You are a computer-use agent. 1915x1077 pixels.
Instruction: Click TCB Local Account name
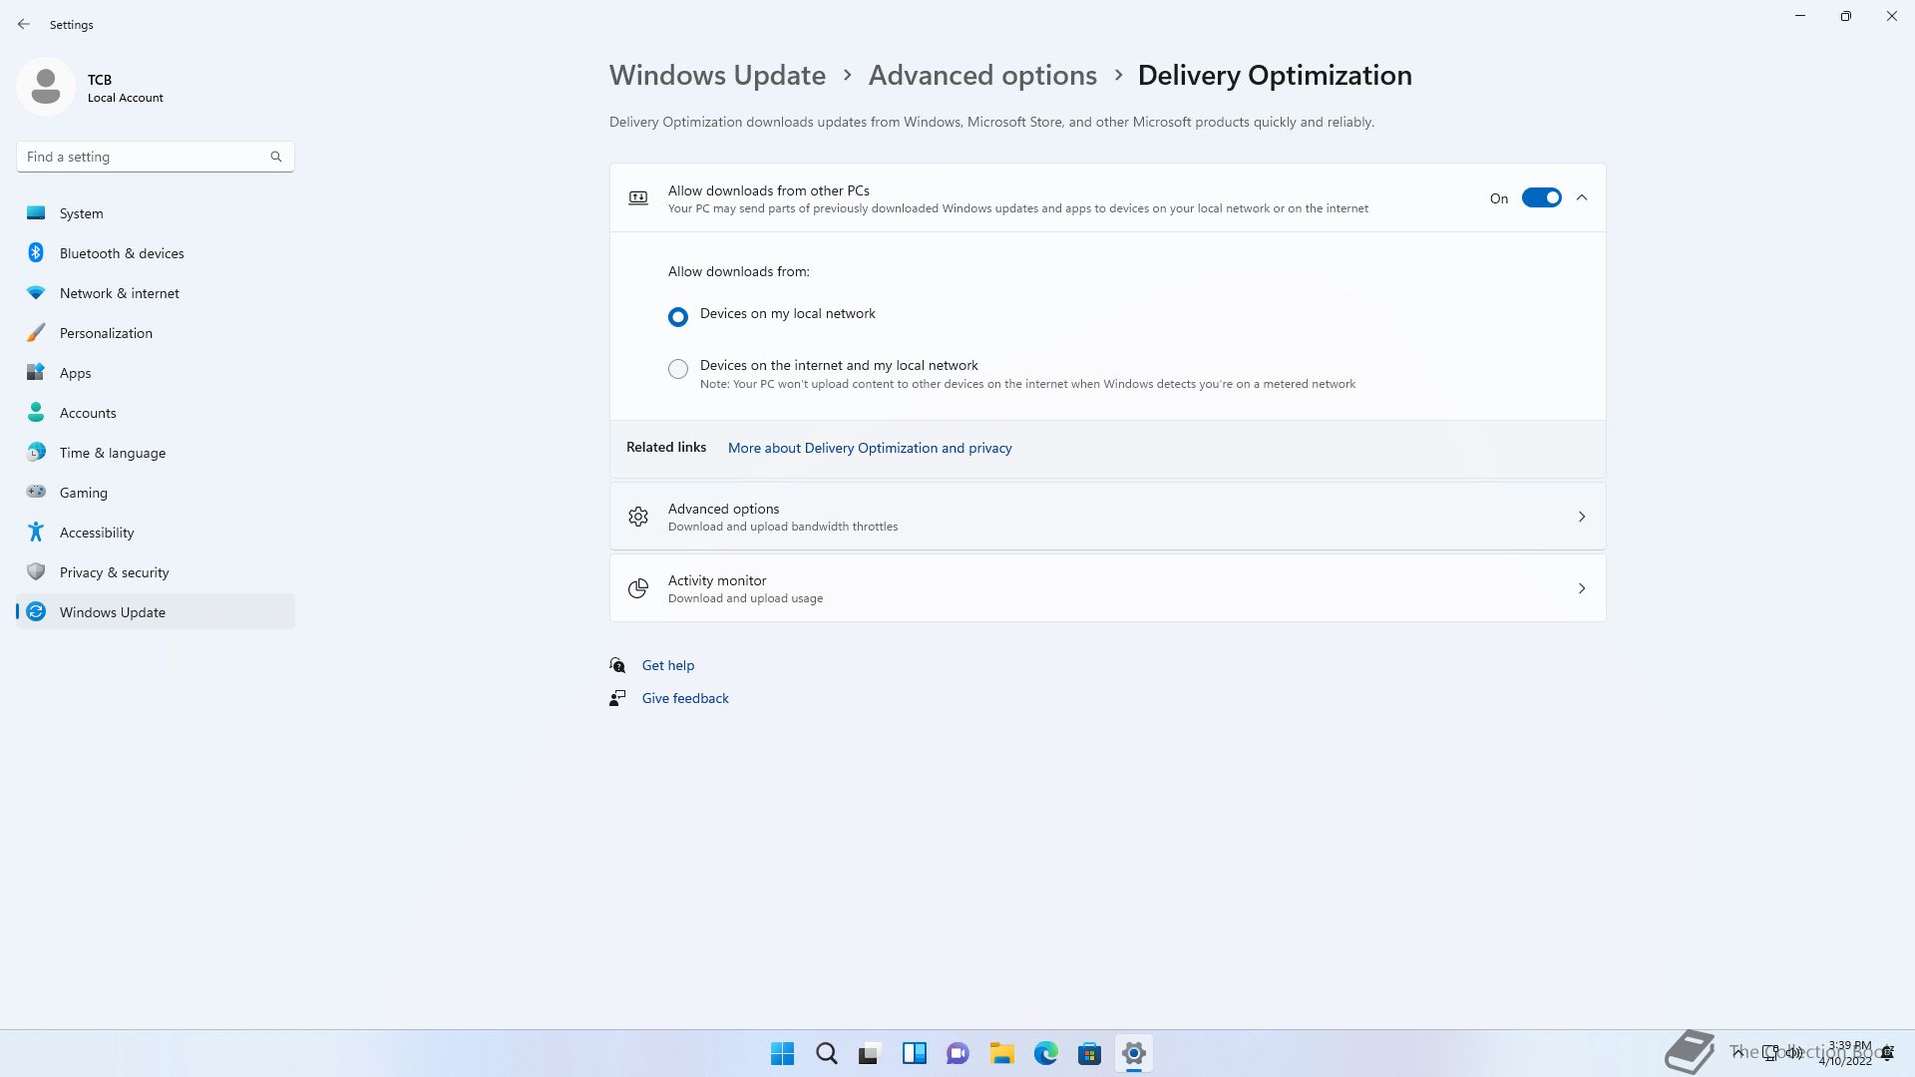point(125,88)
